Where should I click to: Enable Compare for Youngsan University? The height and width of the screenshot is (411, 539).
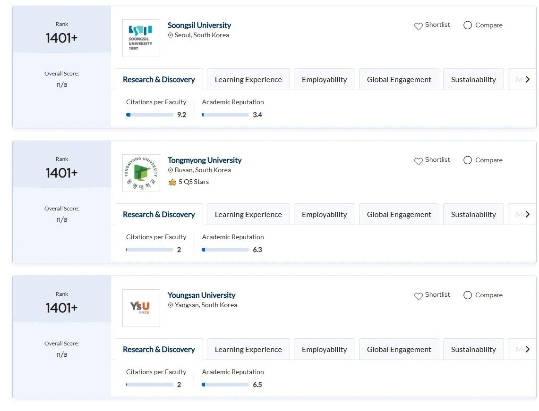coord(468,295)
